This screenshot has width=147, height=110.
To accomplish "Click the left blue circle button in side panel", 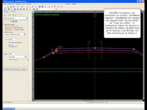I will click(13, 21).
